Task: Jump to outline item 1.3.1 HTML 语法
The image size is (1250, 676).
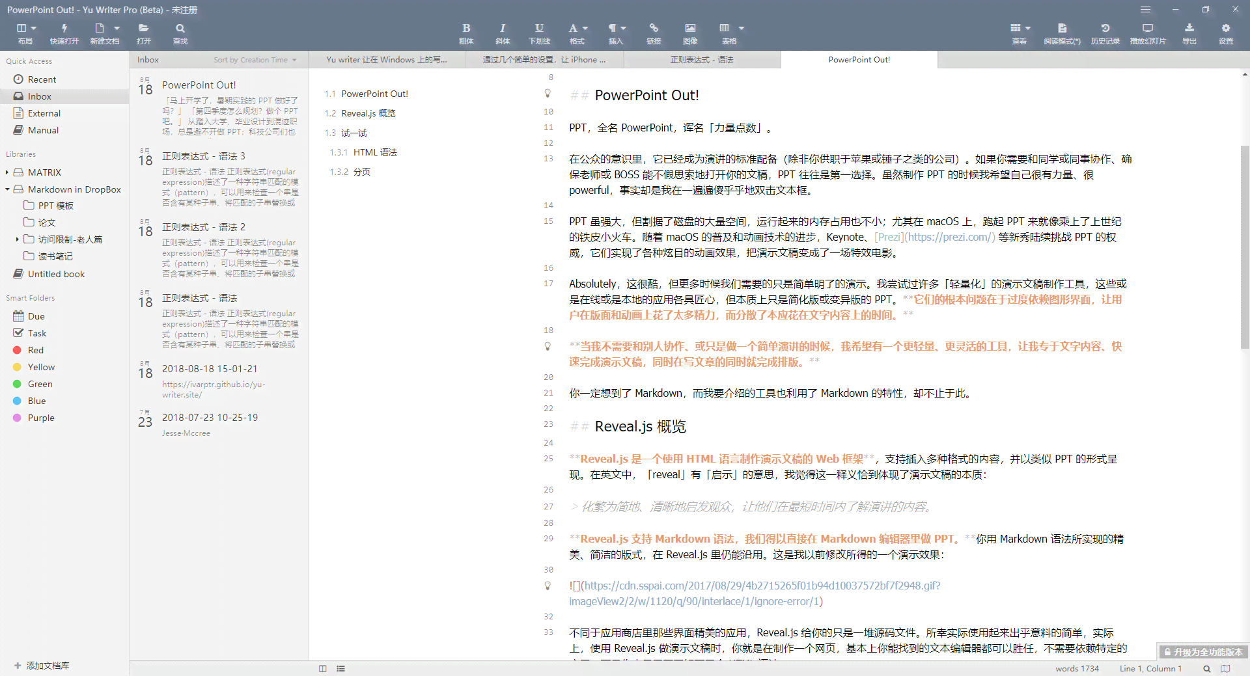Action: point(363,152)
